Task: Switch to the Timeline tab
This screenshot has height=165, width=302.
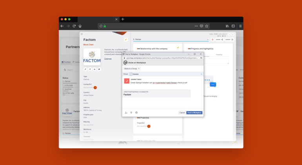Action: tap(219, 55)
